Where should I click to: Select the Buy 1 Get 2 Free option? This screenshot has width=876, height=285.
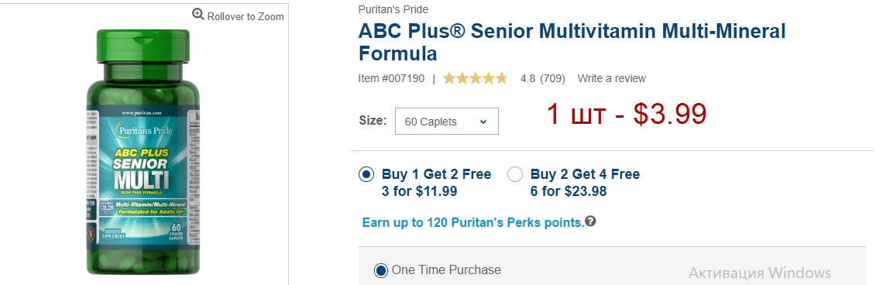coord(366,174)
